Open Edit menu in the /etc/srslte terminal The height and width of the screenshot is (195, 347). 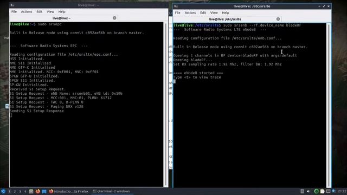tap(203, 13)
